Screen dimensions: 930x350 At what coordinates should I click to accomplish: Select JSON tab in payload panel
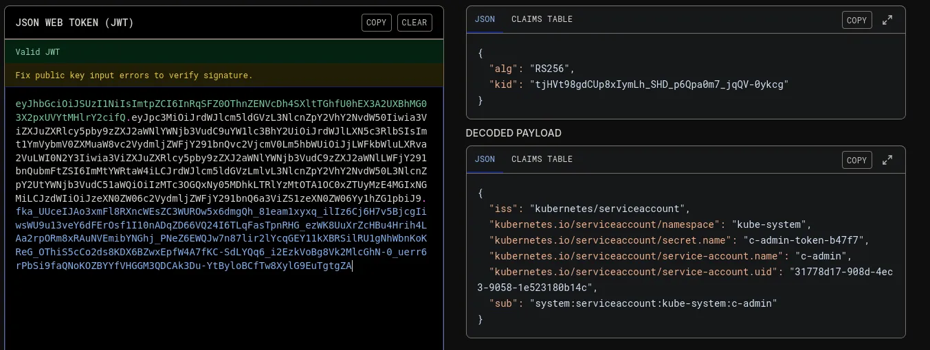(x=485, y=159)
